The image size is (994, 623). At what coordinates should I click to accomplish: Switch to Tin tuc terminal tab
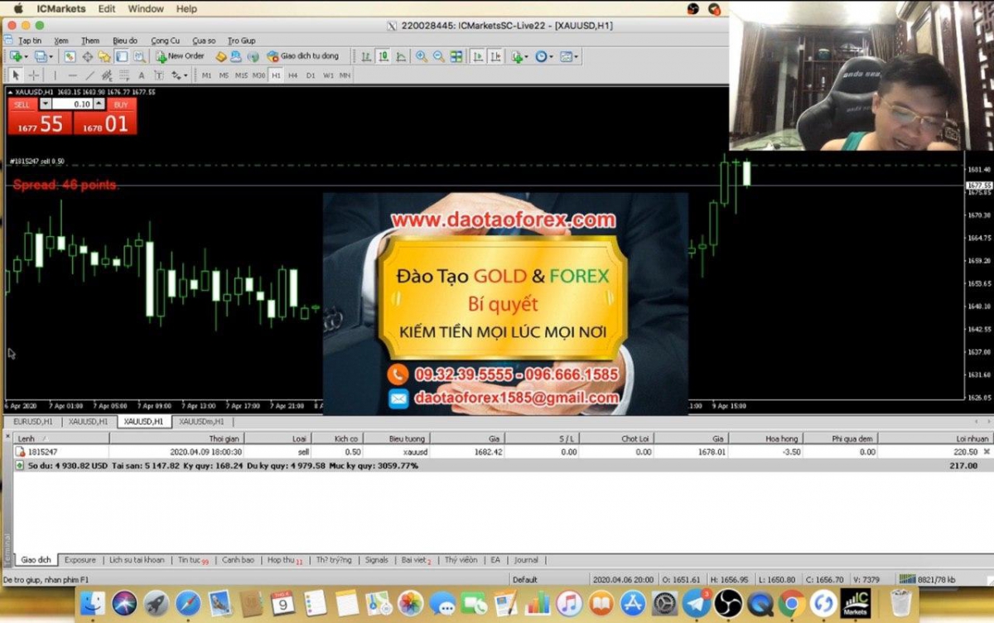click(193, 560)
